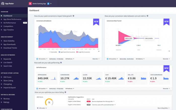Screen dimensions: 176x110
Task: Click Show Ads link in Ad Performance panel
Action: [166, 89]
